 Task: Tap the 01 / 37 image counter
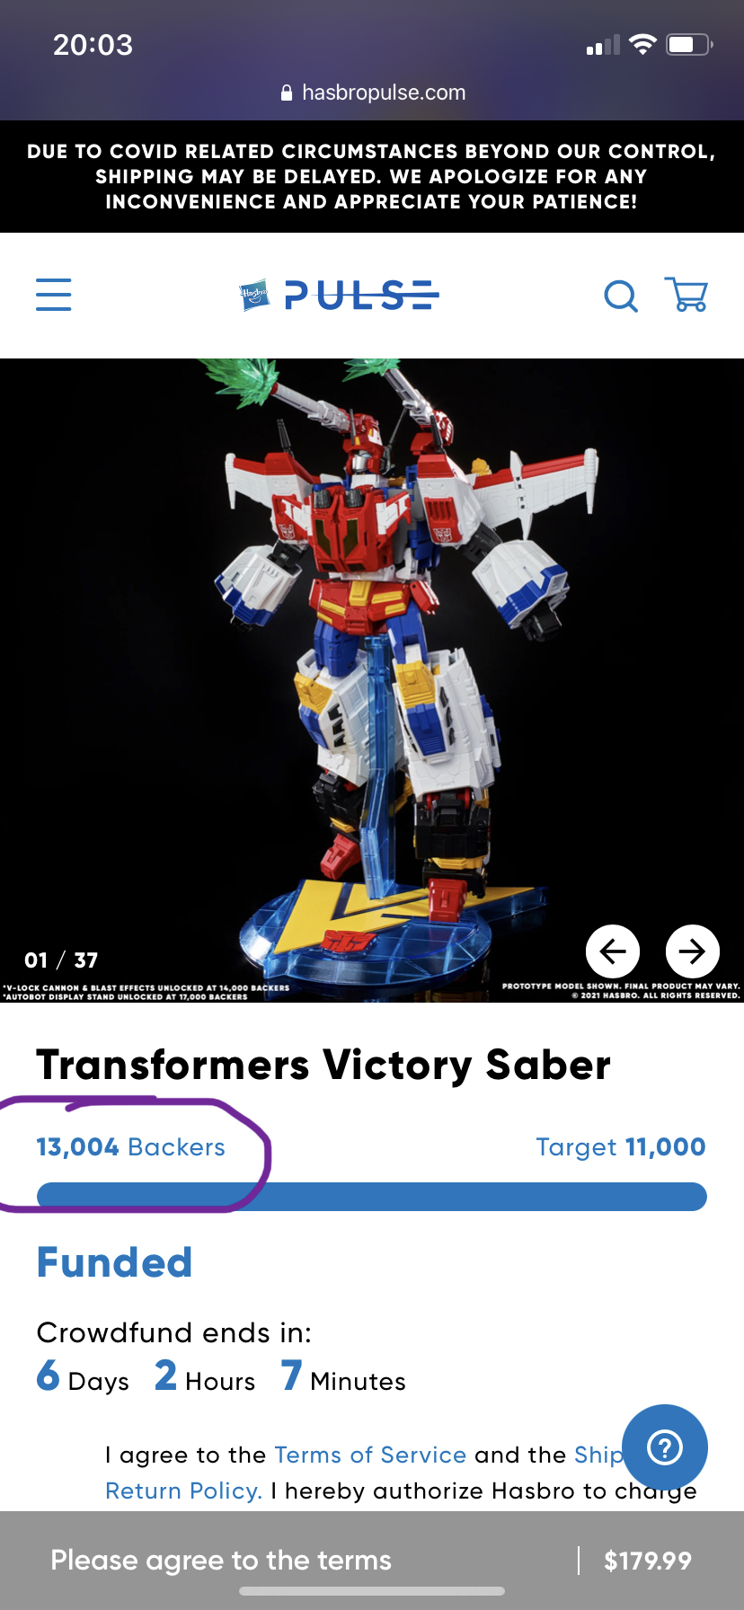(61, 960)
